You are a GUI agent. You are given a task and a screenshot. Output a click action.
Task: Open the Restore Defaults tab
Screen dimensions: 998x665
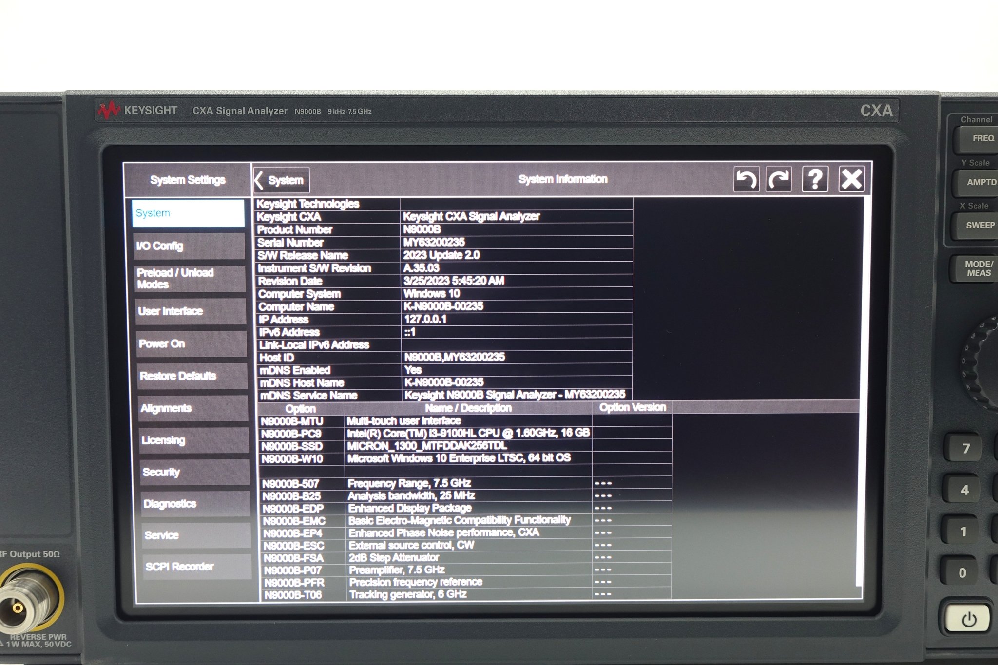(192, 376)
